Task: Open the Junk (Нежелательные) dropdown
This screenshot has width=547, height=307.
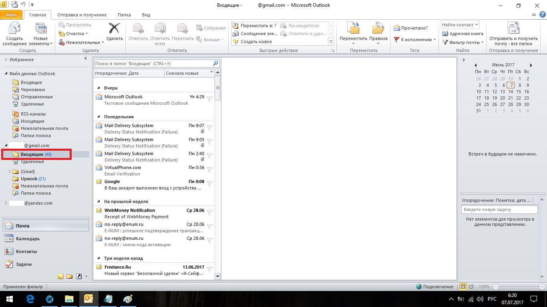Action: click(x=81, y=42)
